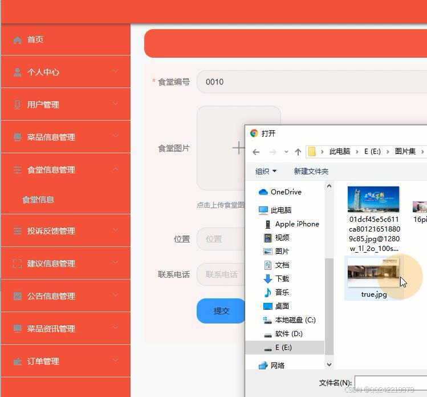Viewport: 427px width, 397px height.
Task: Open Apple iPhone in the navigation pane
Action: click(x=292, y=224)
